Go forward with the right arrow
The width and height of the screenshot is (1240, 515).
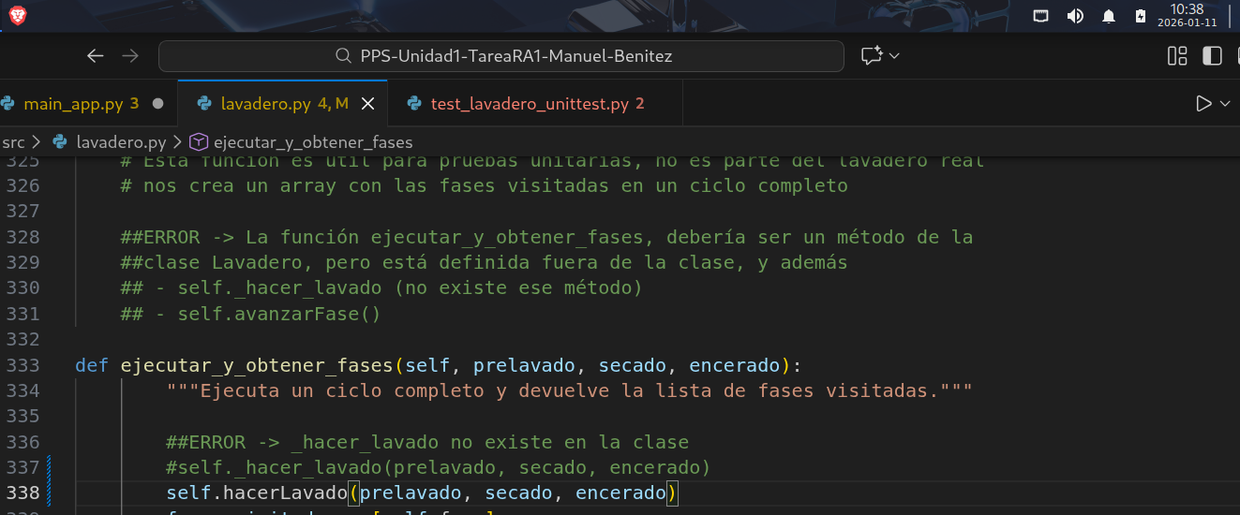pyautogui.click(x=130, y=56)
